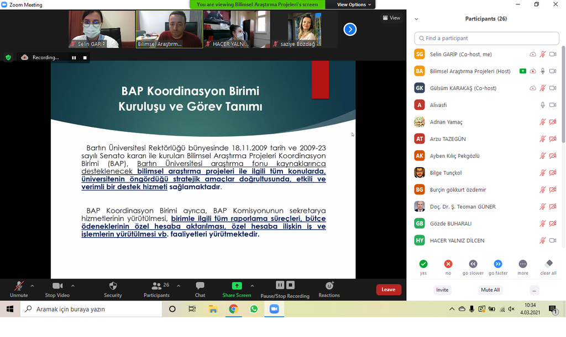Click the clear all eraser icon
The height and width of the screenshot is (337, 566).
coord(548,264)
